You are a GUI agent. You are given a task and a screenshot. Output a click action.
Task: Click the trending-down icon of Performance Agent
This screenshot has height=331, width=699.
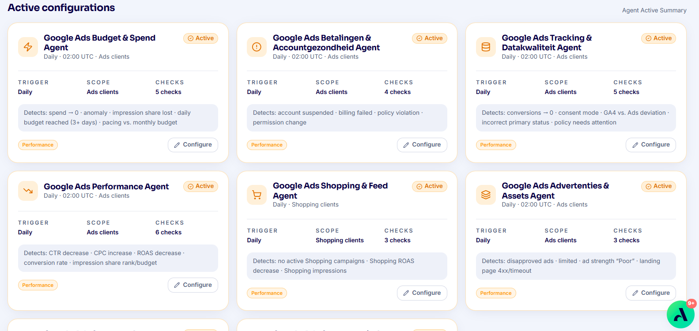click(28, 191)
